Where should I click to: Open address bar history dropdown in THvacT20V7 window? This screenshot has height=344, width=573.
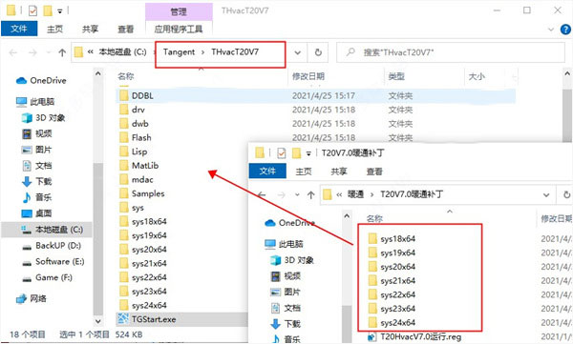pos(297,52)
